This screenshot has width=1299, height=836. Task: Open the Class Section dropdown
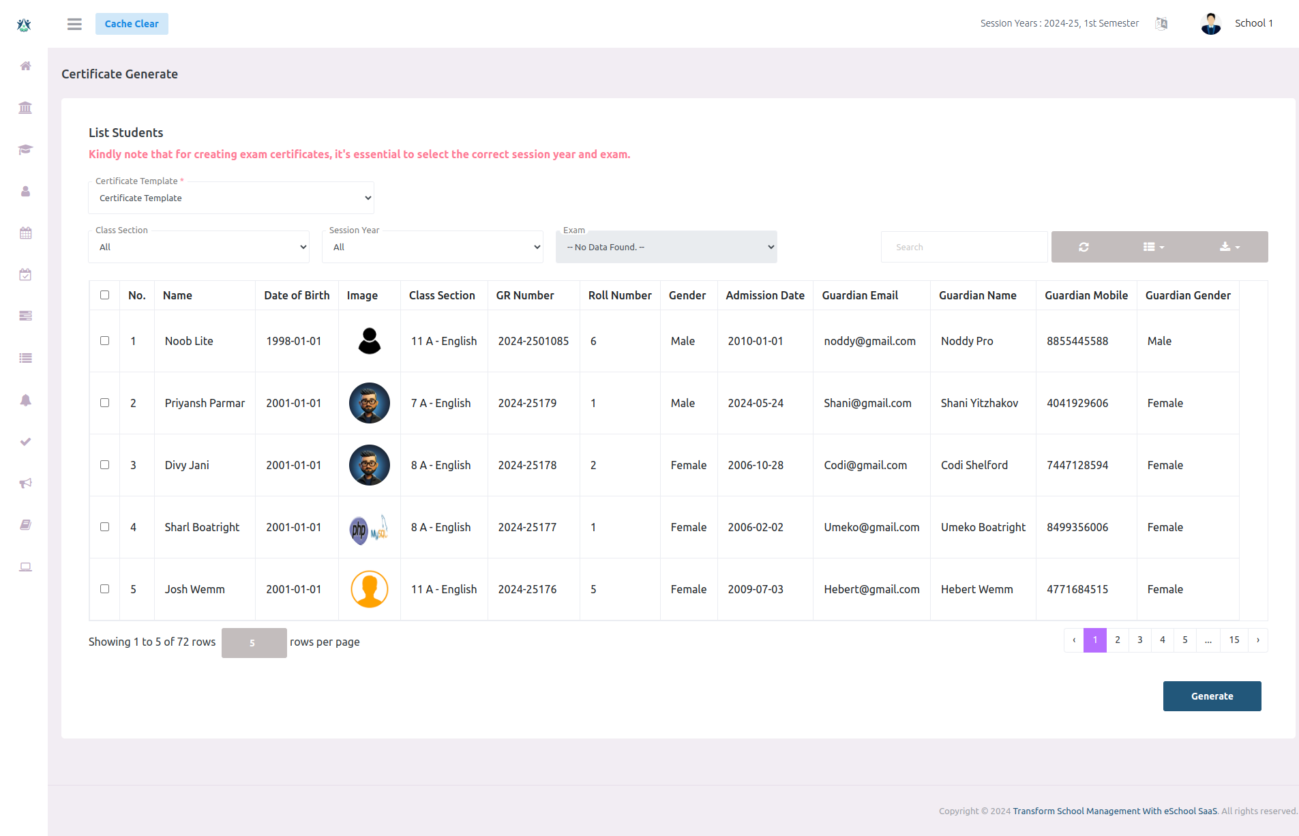pyautogui.click(x=199, y=248)
